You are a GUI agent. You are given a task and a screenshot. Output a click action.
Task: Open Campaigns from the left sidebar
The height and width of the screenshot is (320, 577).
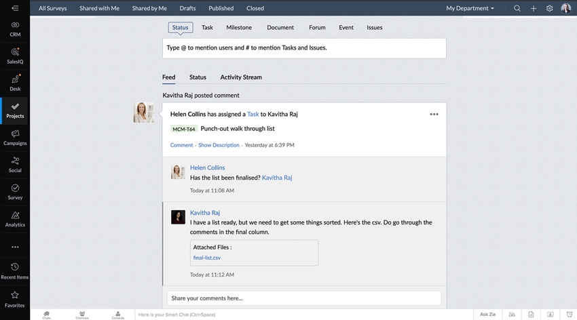pyautogui.click(x=15, y=138)
